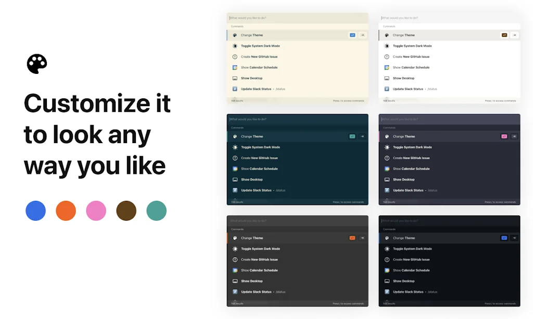Select Show Desktop in the white theme panel
Viewport: 533px width, 319px height.
403,78
